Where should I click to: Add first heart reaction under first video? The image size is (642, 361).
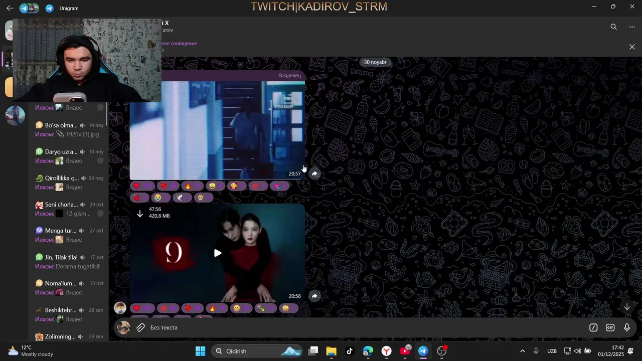(x=142, y=186)
